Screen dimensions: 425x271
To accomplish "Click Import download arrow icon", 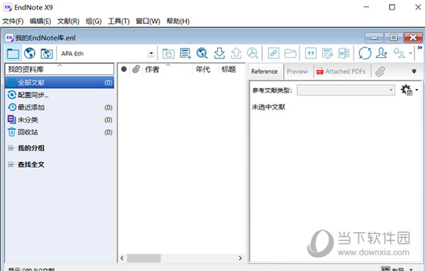I will coord(220,53).
